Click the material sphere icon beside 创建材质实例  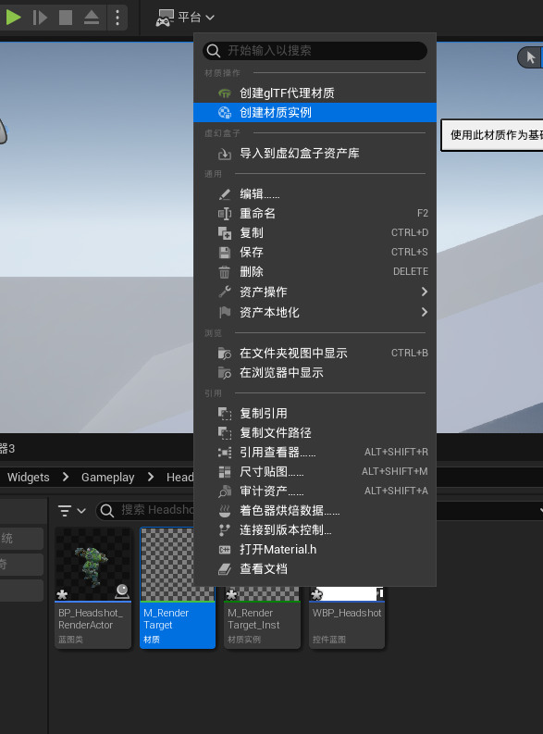[225, 112]
